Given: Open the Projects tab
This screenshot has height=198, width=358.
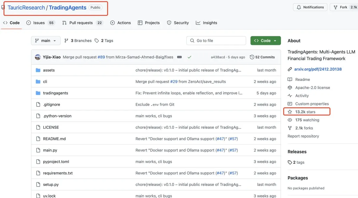Looking at the screenshot, I should coord(149,23).
